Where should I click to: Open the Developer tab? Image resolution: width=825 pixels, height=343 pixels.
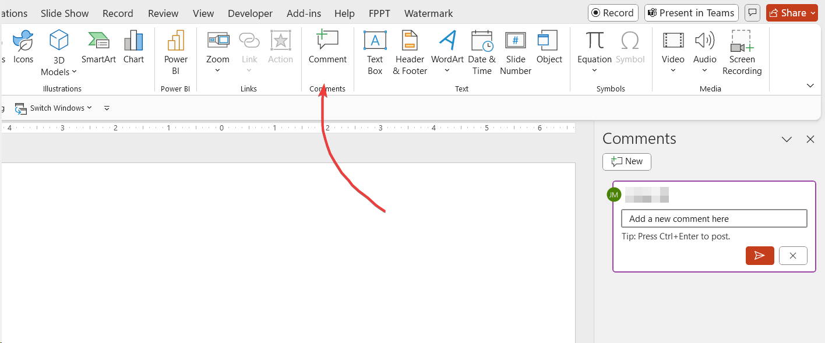point(250,13)
